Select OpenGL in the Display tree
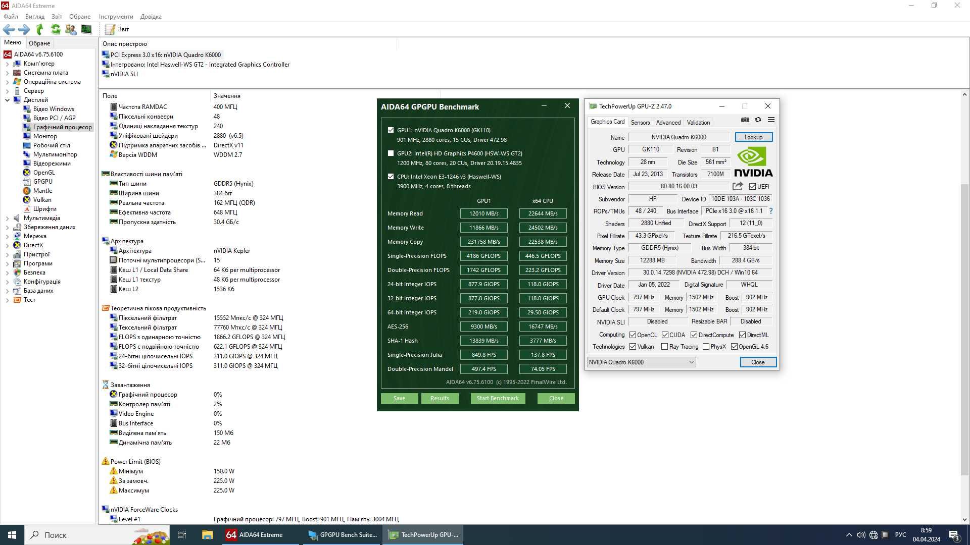The height and width of the screenshot is (545, 970). pos(44,173)
